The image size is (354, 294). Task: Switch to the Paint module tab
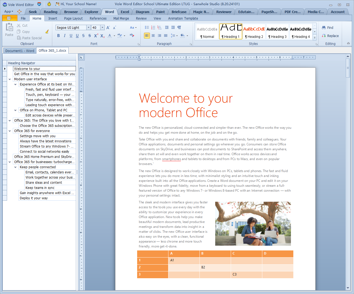tap(161, 12)
